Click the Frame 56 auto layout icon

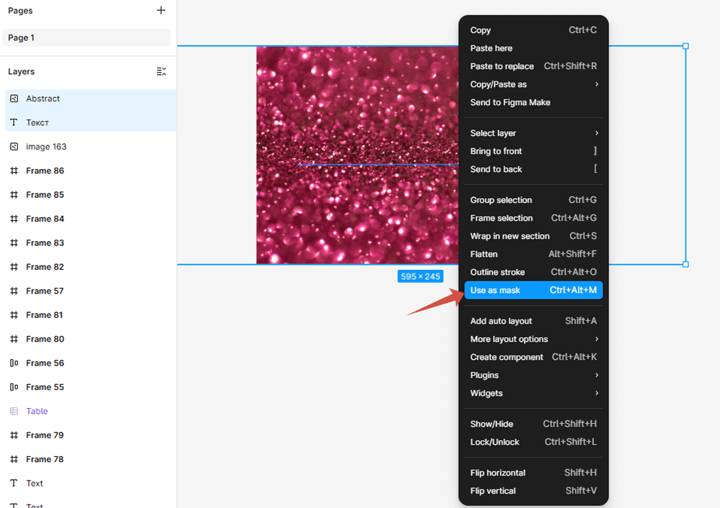(x=14, y=363)
